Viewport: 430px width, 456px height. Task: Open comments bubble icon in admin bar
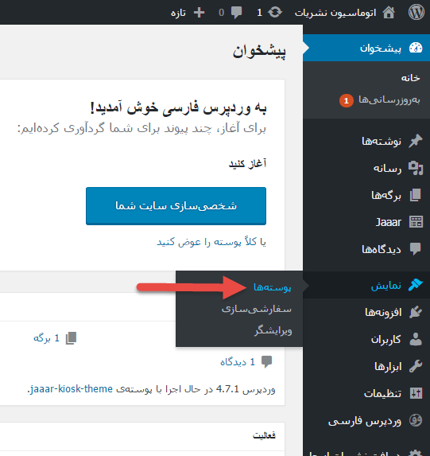[x=236, y=13]
